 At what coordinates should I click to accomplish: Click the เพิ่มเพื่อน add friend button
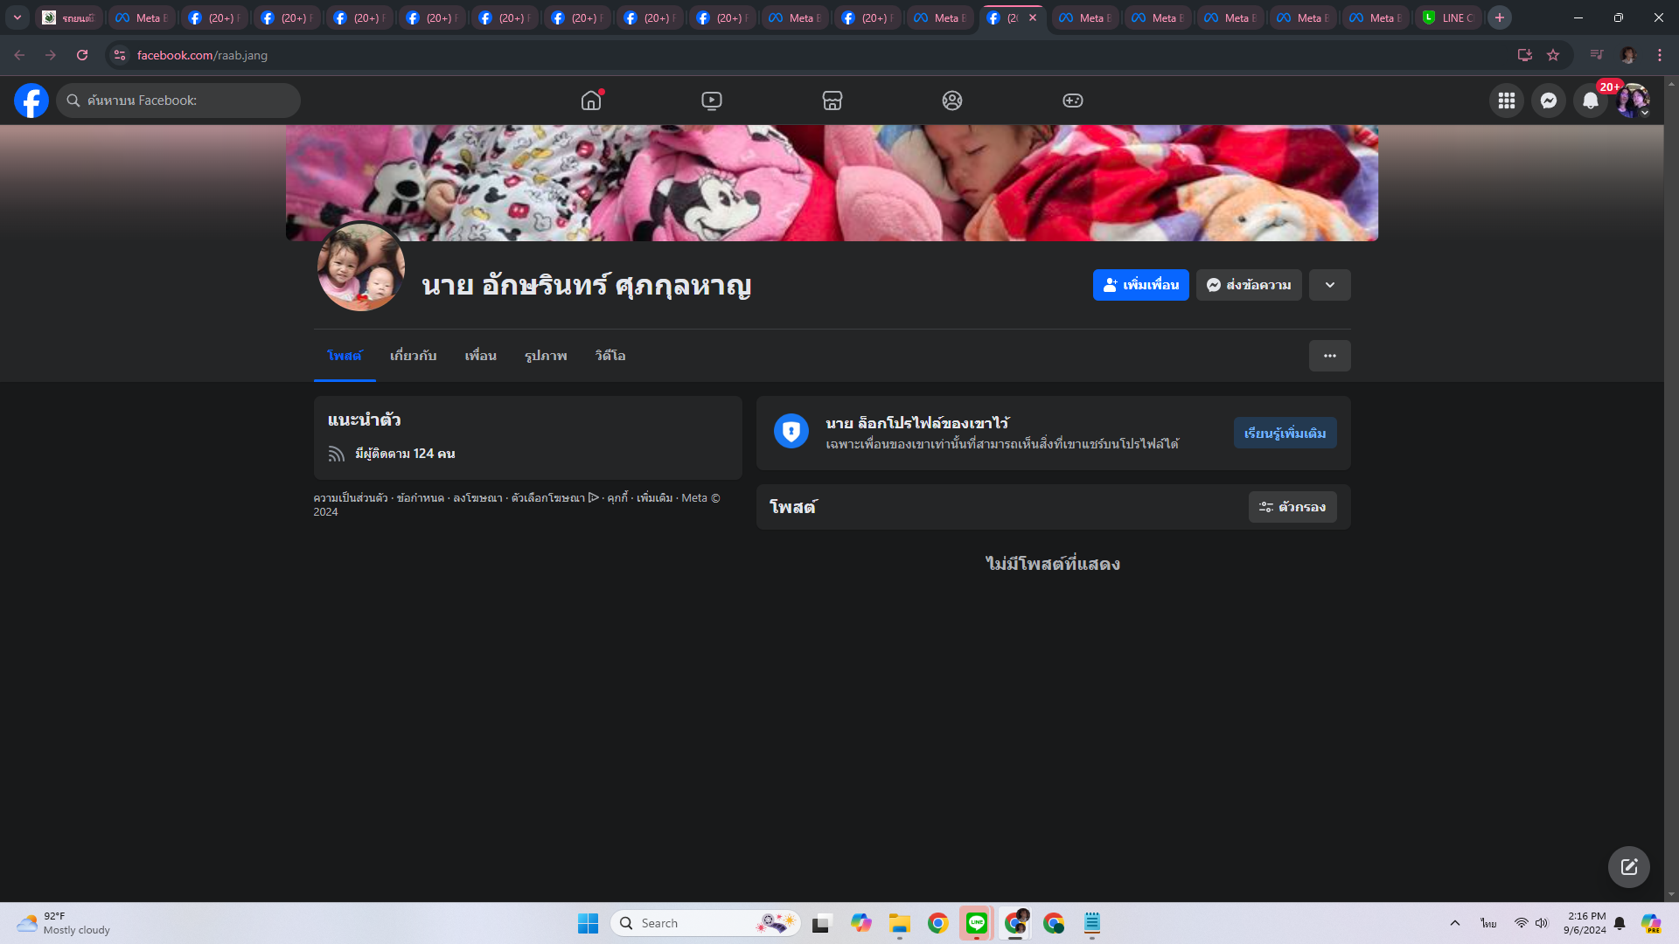tap(1140, 285)
